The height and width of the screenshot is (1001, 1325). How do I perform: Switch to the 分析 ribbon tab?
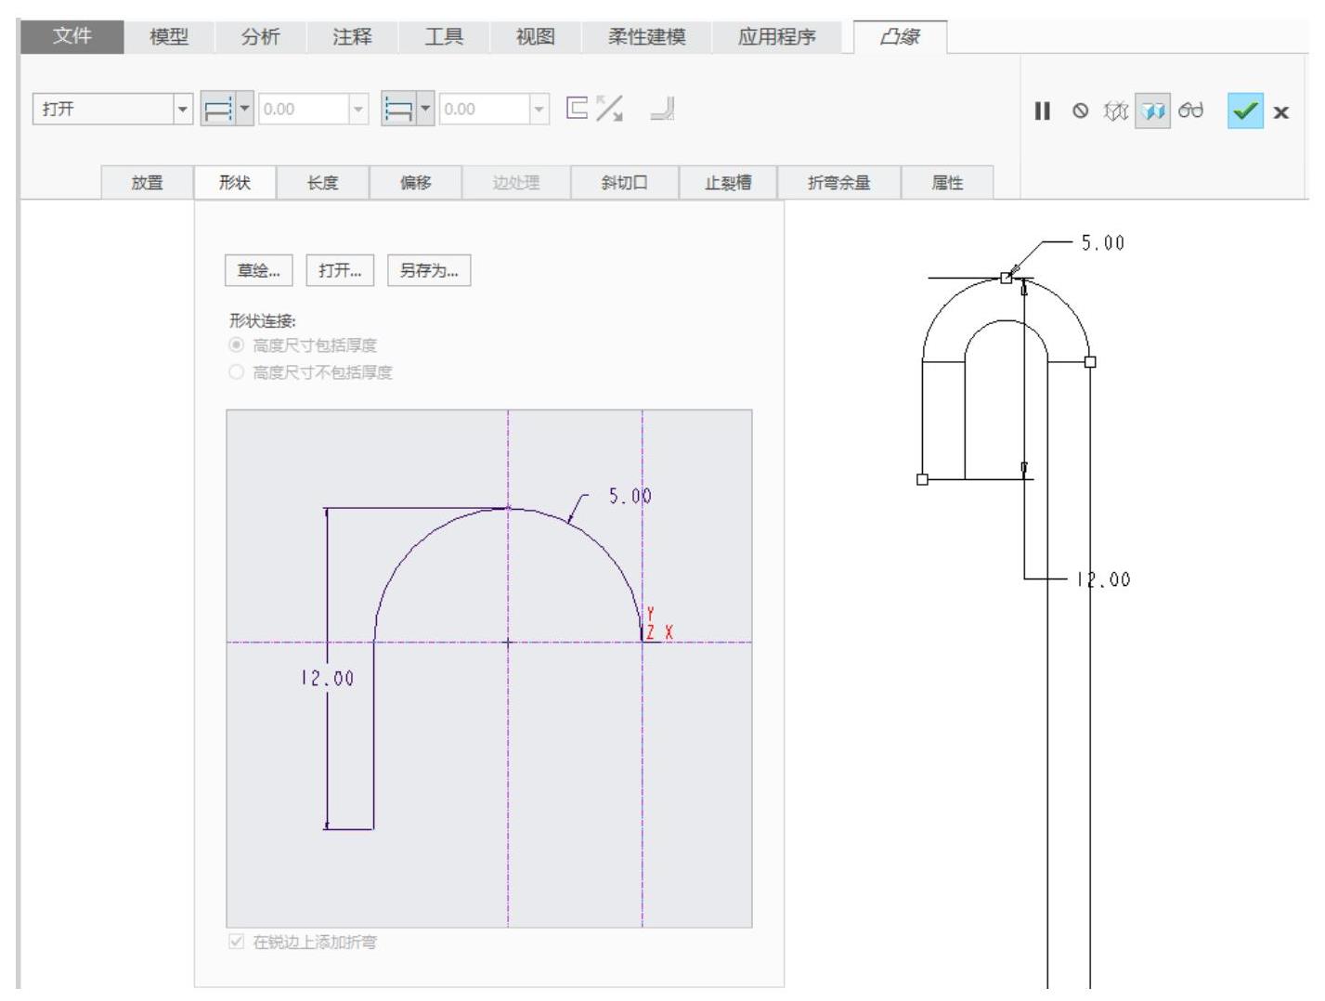click(260, 37)
